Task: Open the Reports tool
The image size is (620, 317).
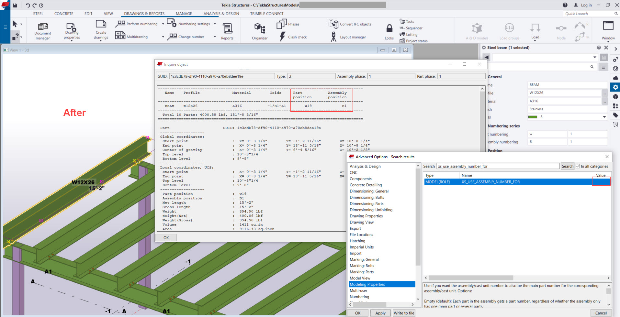Action: click(227, 30)
